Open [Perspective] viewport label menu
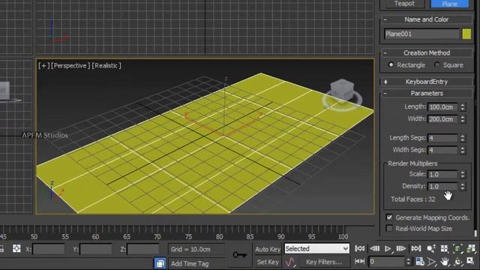This screenshot has width=480, height=270. (x=70, y=65)
